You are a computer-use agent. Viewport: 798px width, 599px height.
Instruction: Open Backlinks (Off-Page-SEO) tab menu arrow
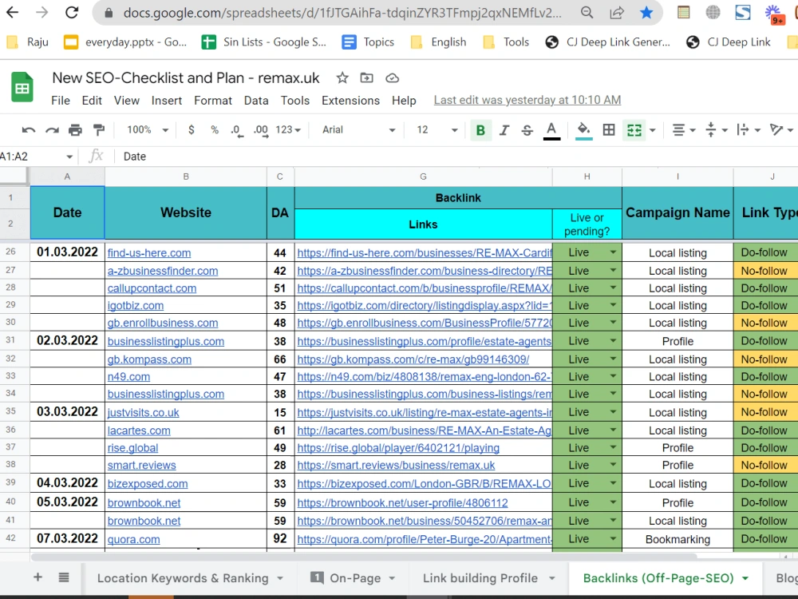[x=745, y=578]
